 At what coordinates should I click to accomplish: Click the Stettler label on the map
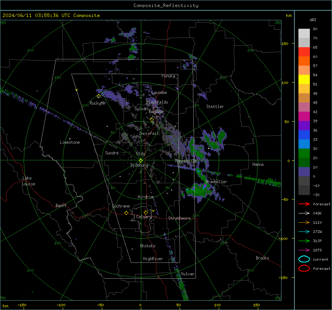215,107
